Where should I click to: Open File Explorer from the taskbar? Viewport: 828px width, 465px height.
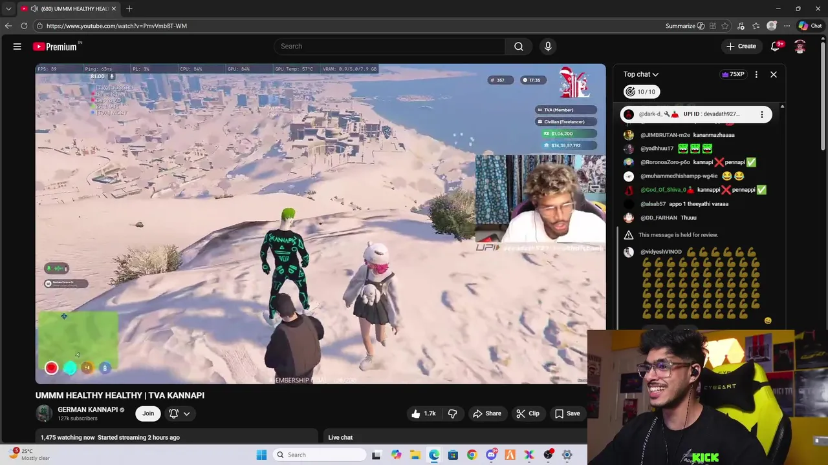coord(415,455)
